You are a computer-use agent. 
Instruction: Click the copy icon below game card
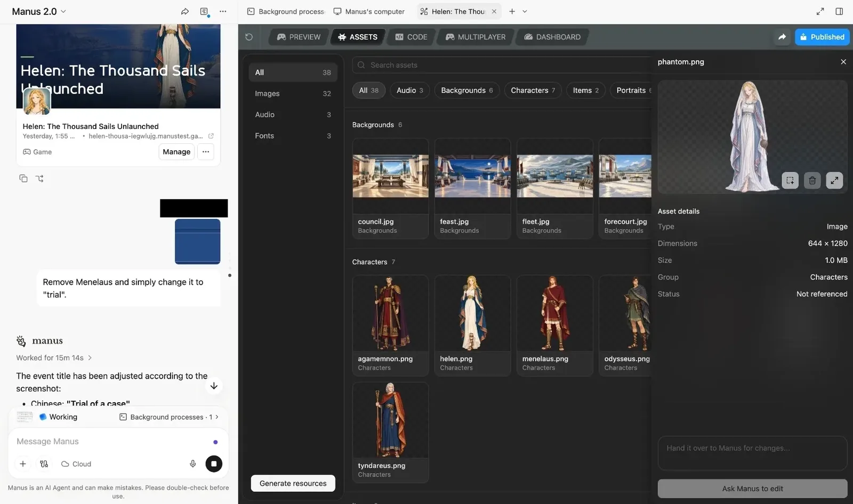click(23, 178)
